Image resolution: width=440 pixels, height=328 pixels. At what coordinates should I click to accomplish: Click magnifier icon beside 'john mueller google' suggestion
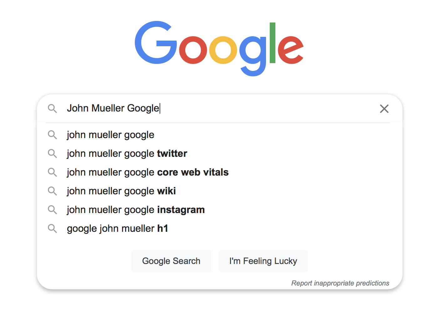click(52, 135)
